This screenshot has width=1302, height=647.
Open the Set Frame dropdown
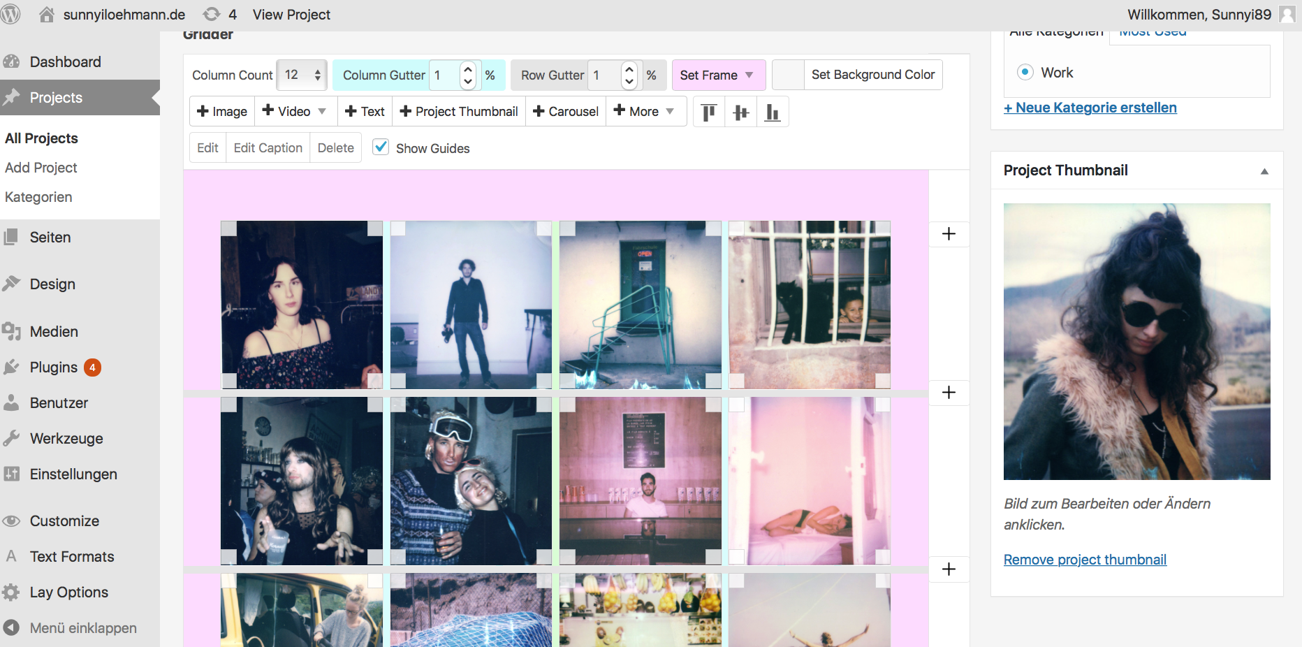click(717, 75)
